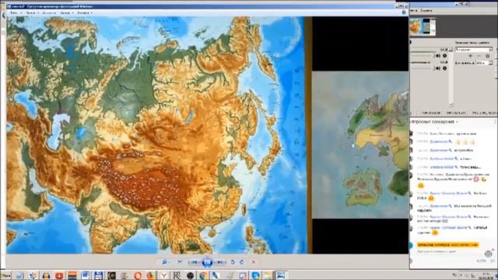
Task: Expand the chat messages filter dropdown header
Action: 434,122
